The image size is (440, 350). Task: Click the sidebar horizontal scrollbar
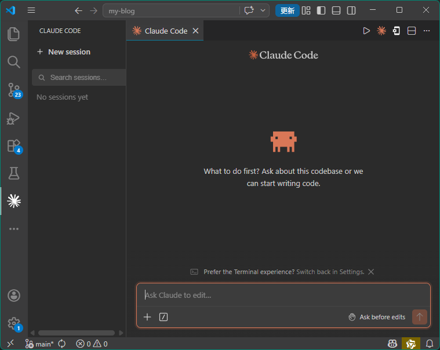(77, 333)
